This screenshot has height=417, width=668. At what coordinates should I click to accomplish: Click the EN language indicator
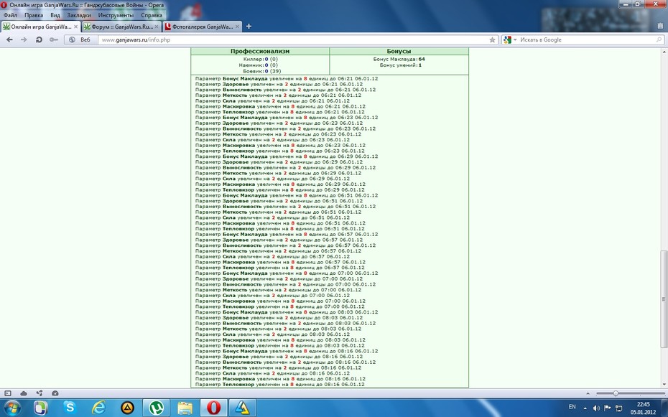tap(572, 407)
